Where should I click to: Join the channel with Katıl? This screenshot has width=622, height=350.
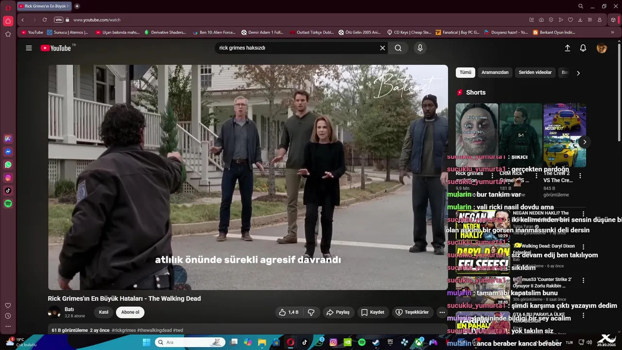pos(104,312)
